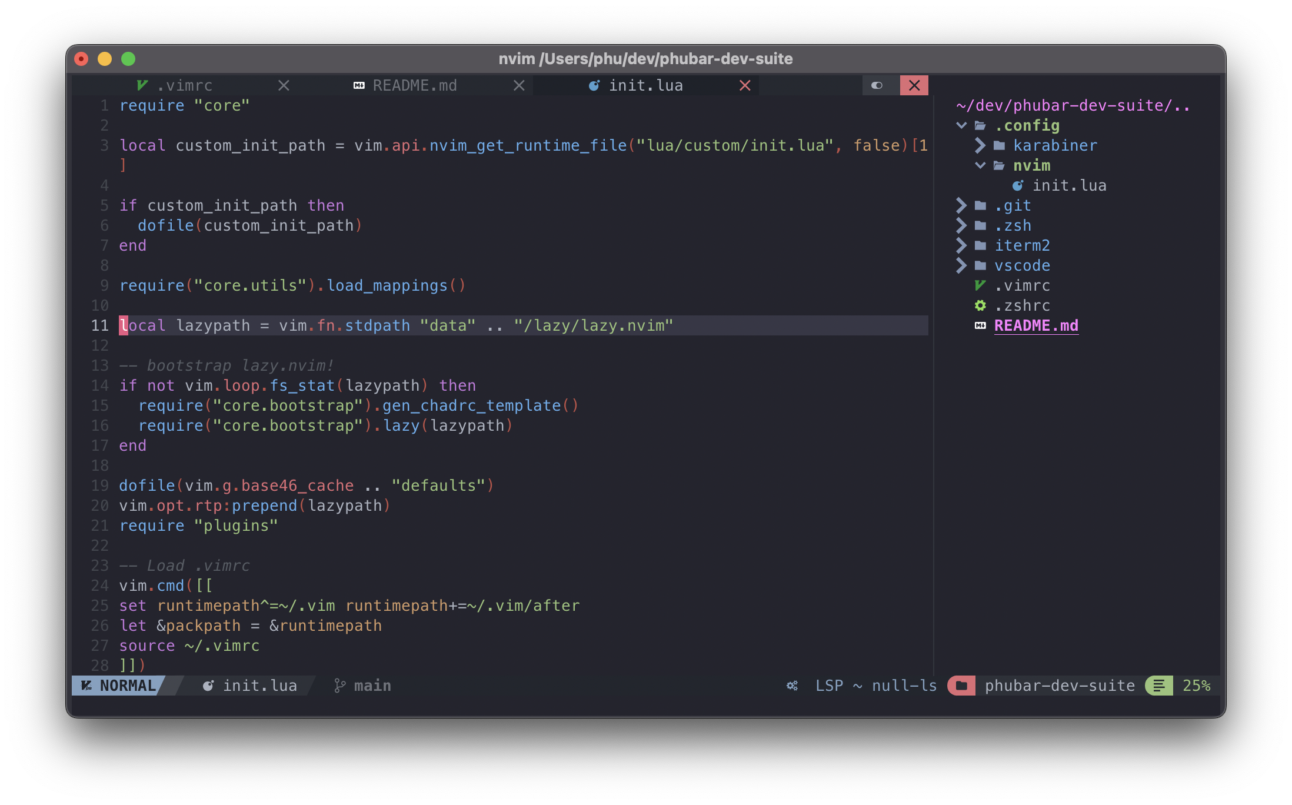Collapse the .config folder in the tree
The image size is (1292, 805).
[x=961, y=125]
